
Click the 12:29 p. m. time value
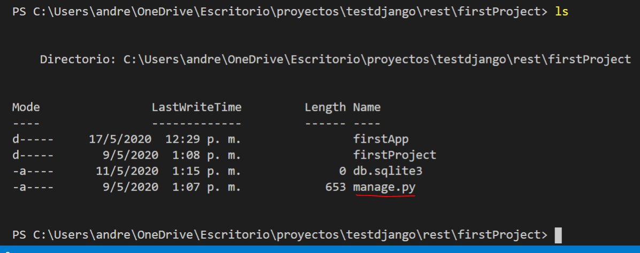pyautogui.click(x=203, y=139)
